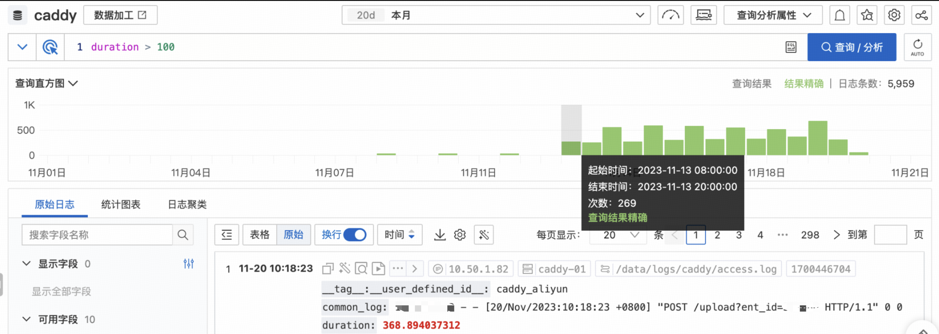Viewport: 939px width, 334px height.
Task: Click the field search magnifier icon
Action: coord(182,235)
